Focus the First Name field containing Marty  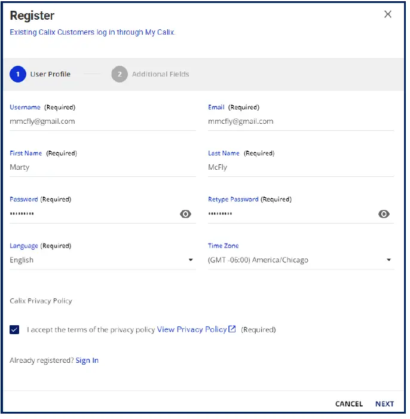point(102,167)
